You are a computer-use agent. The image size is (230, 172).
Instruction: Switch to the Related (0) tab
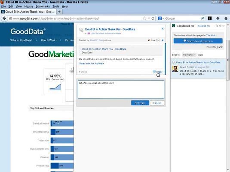tap(204, 26)
